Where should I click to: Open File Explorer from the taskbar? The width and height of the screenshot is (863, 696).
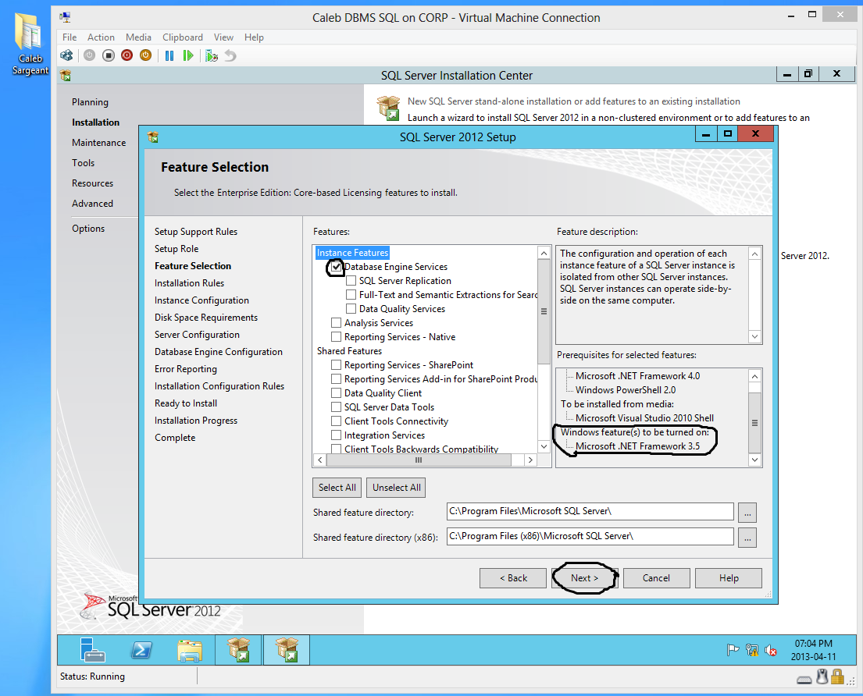click(190, 651)
